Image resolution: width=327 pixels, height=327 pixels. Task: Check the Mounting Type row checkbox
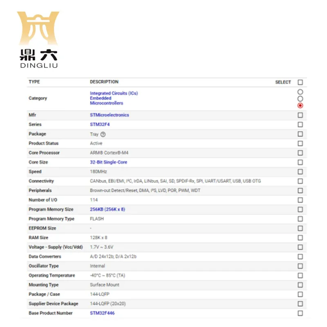coord(300,285)
